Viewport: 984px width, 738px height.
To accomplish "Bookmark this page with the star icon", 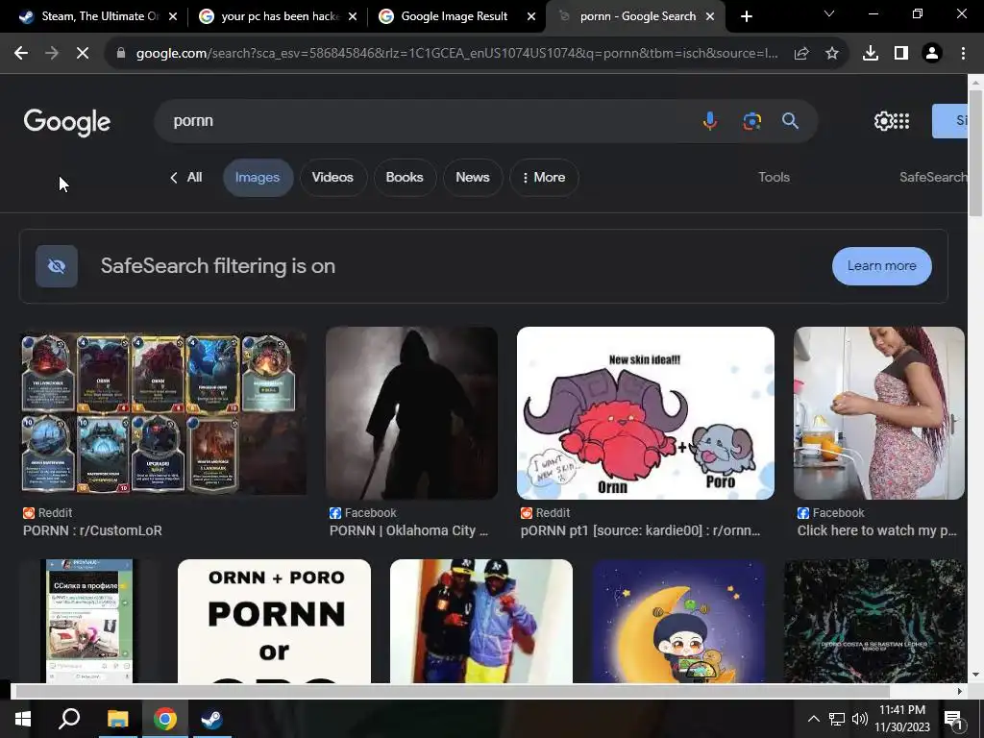I will tap(832, 54).
